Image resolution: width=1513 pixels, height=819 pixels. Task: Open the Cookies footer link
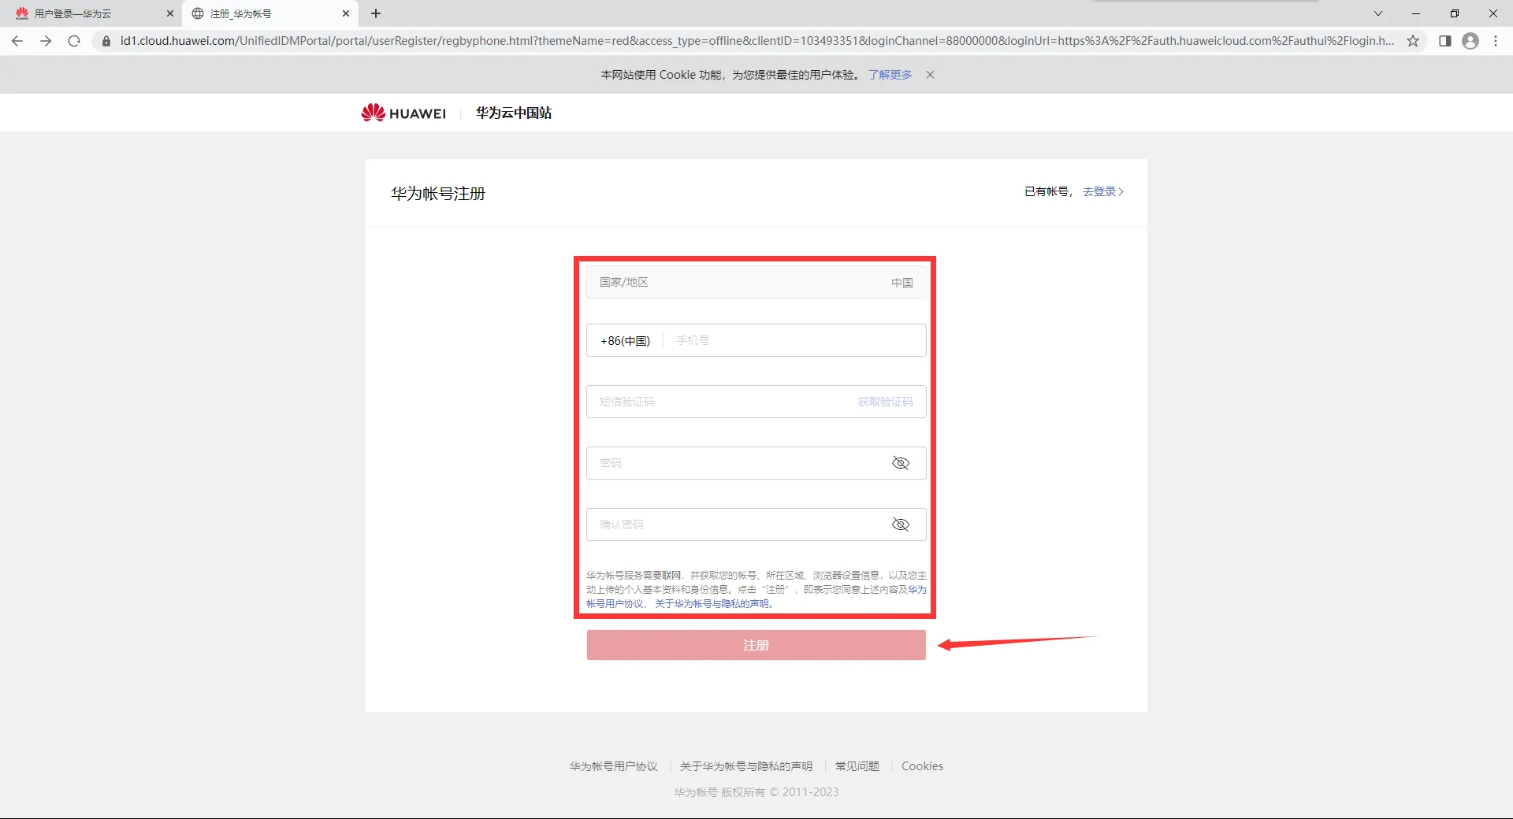click(923, 766)
